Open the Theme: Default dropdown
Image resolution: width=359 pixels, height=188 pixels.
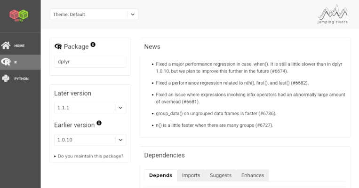94,15
